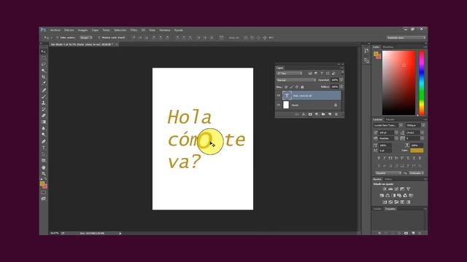467x262 pixels.
Task: Toggle lock image pixels brush icon
Action: 292,87
